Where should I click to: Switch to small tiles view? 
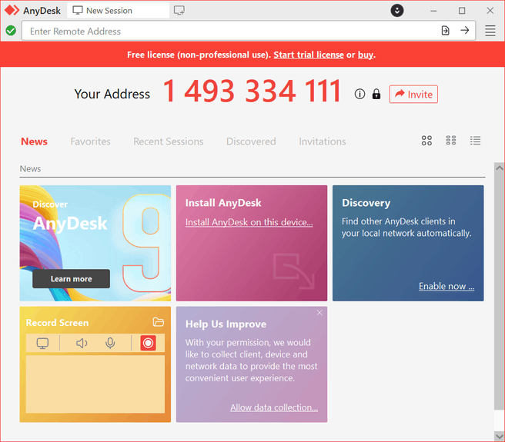451,141
